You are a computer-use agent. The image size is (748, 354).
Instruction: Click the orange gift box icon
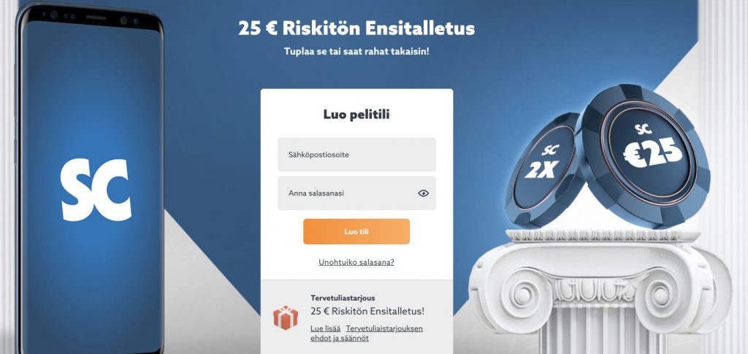(286, 318)
